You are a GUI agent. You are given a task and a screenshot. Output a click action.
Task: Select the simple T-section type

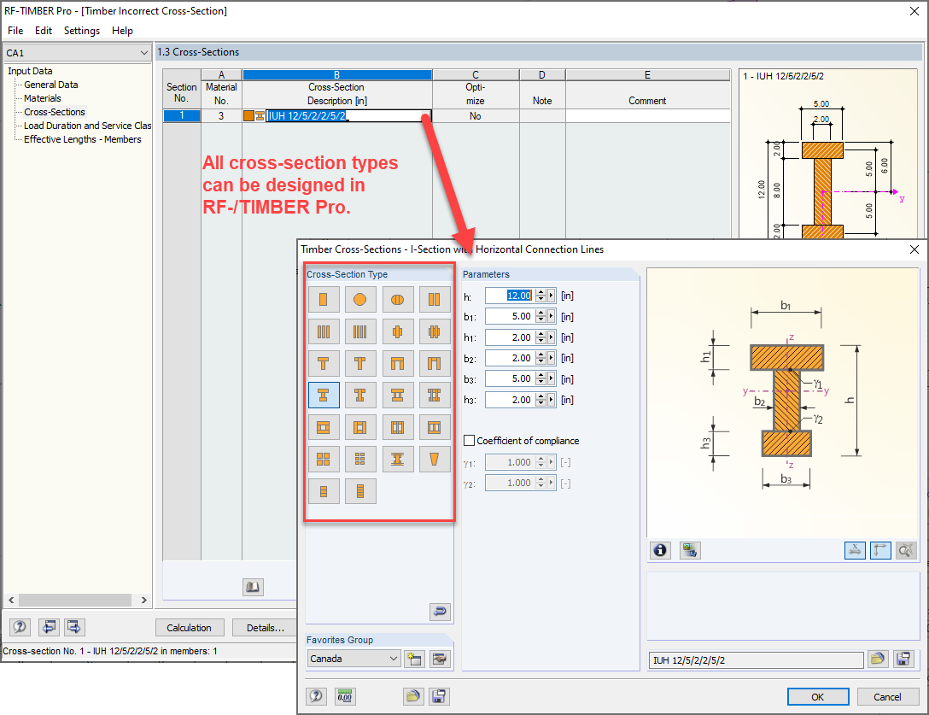pos(324,363)
